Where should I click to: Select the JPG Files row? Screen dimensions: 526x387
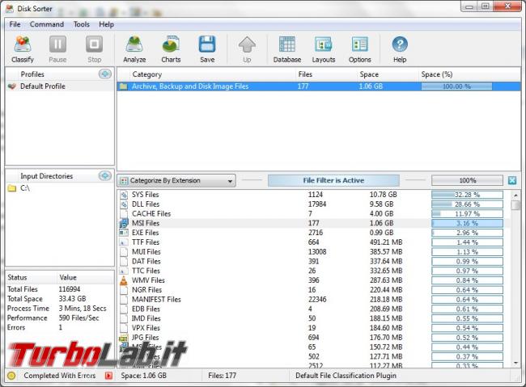click(x=312, y=338)
